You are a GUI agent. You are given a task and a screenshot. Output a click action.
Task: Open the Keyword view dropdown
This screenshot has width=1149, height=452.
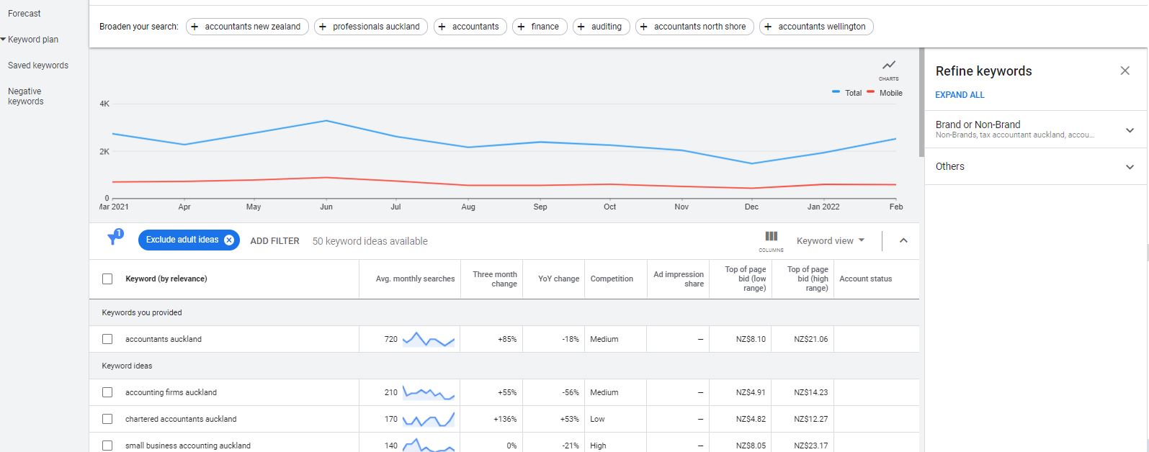(x=830, y=241)
